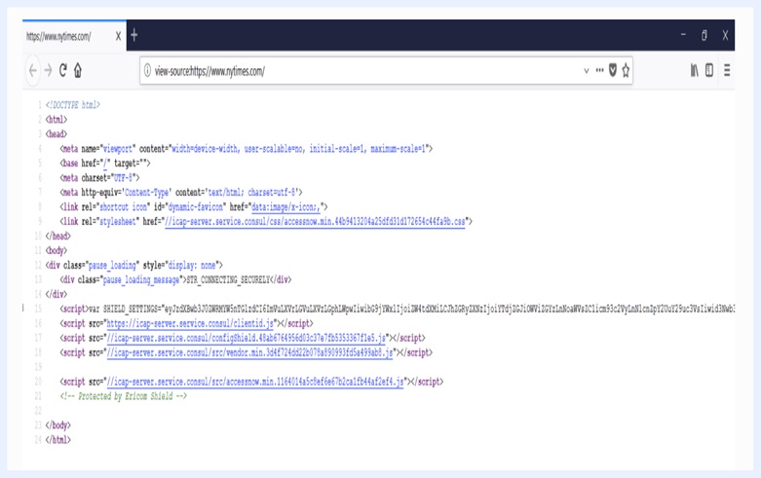Open the page actions three-dot menu

(x=600, y=70)
